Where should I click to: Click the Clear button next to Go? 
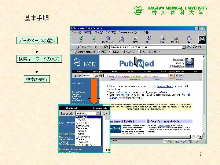tap(180, 75)
